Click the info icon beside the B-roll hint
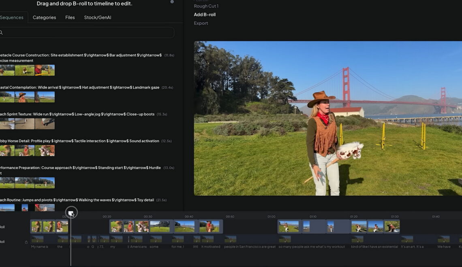Viewport: 462px width, 267px height. click(172, 2)
